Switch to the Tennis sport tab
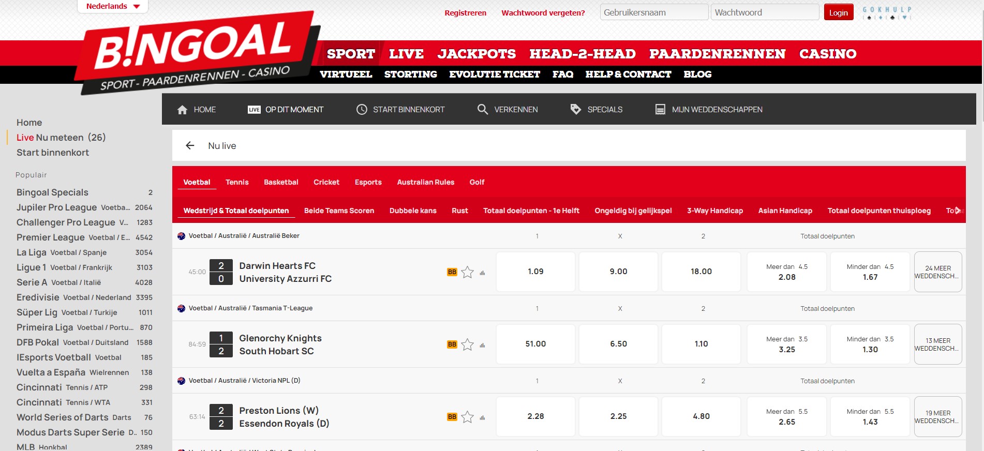The width and height of the screenshot is (984, 451). (237, 182)
